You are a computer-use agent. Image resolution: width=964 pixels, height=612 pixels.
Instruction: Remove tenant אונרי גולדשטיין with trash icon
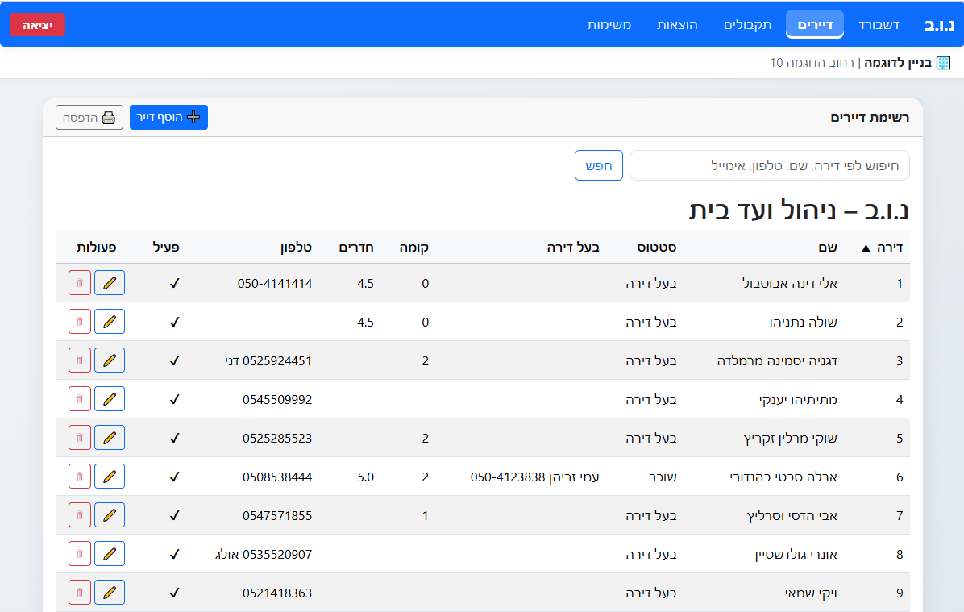(x=79, y=553)
